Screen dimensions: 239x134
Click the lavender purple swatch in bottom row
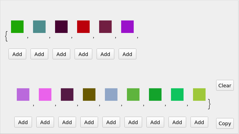click(23, 94)
